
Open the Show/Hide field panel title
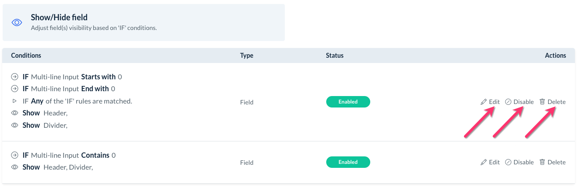[59, 18]
